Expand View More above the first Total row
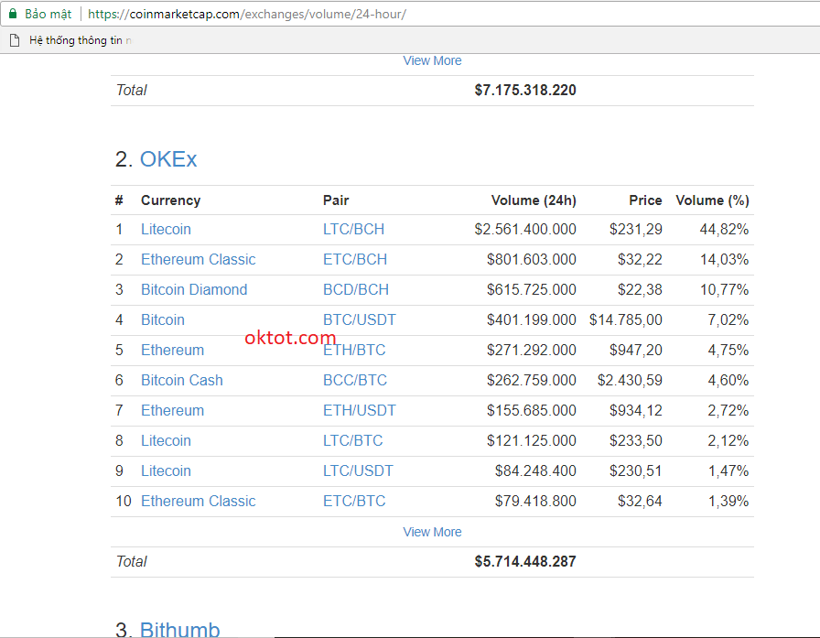This screenshot has width=820, height=638. click(x=432, y=60)
